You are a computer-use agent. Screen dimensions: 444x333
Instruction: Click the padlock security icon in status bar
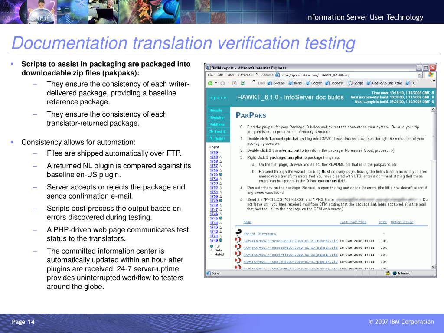[x=388, y=273]
